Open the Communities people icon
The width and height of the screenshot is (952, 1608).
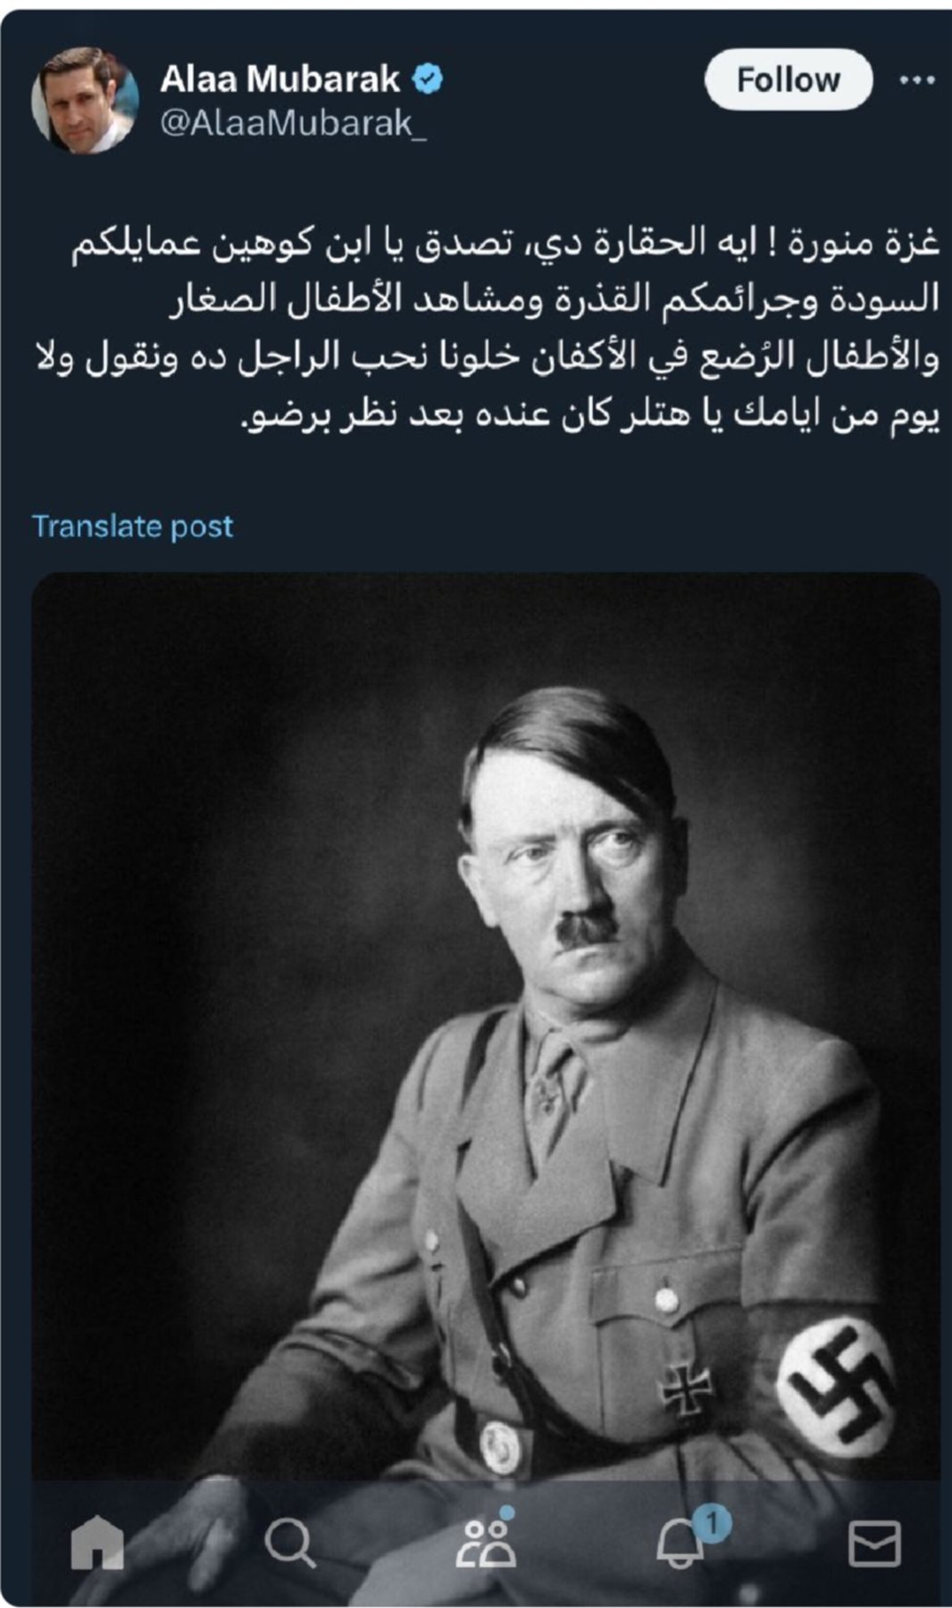[486, 1544]
